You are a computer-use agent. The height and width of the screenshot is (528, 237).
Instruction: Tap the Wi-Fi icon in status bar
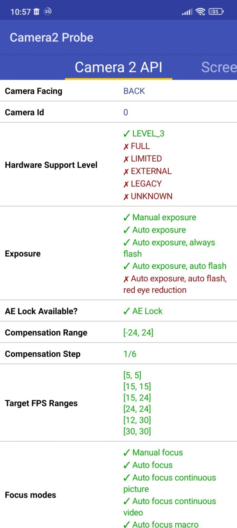coord(200,12)
